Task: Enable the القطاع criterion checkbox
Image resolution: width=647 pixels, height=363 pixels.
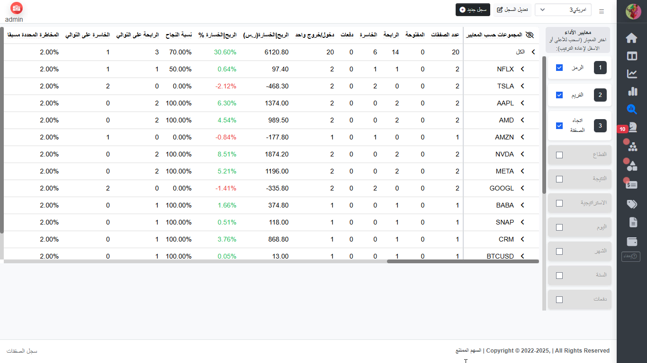Action: tap(559, 155)
